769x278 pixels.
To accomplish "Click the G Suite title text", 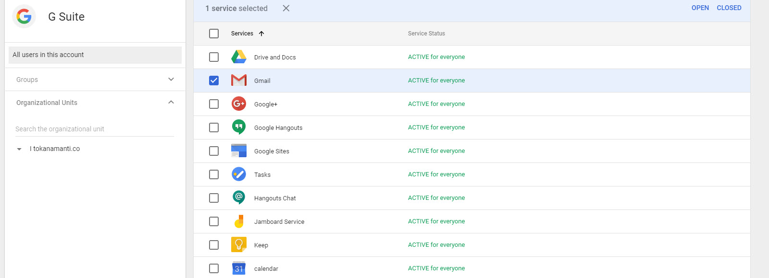I will point(66,17).
